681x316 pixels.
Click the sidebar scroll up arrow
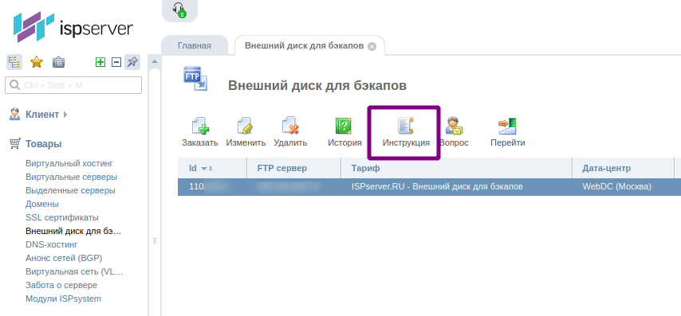click(x=154, y=61)
